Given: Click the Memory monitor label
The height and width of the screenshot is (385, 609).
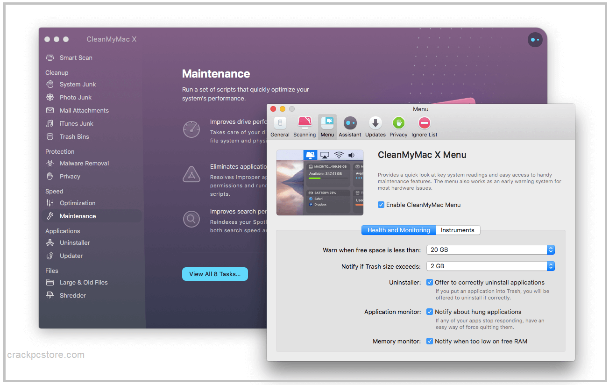Looking at the screenshot, I should coord(397,341).
